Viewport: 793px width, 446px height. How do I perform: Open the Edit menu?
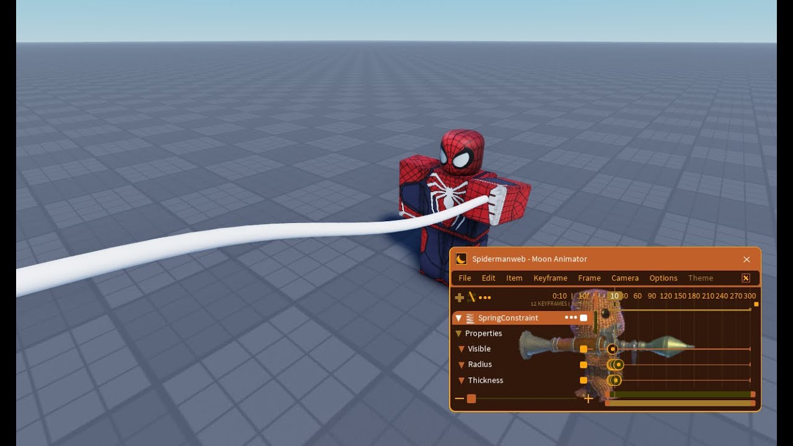[489, 278]
